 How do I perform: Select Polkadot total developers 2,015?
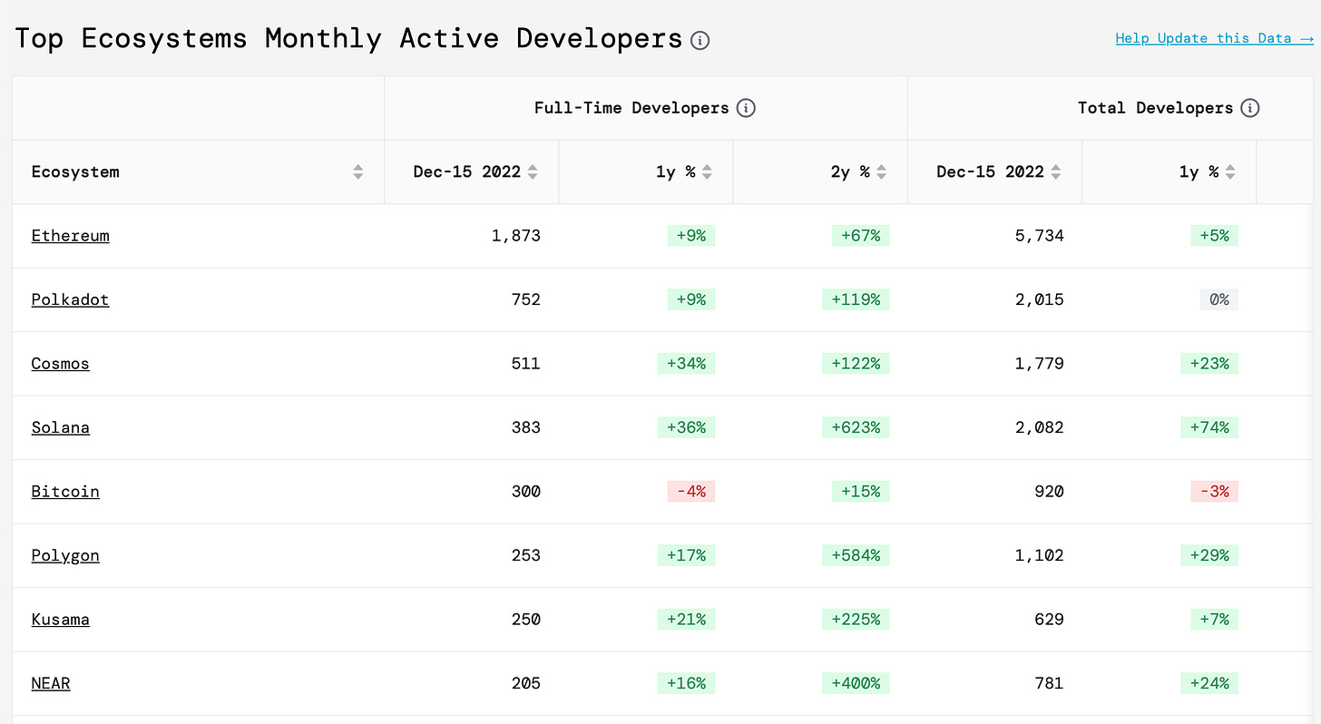(x=1039, y=299)
